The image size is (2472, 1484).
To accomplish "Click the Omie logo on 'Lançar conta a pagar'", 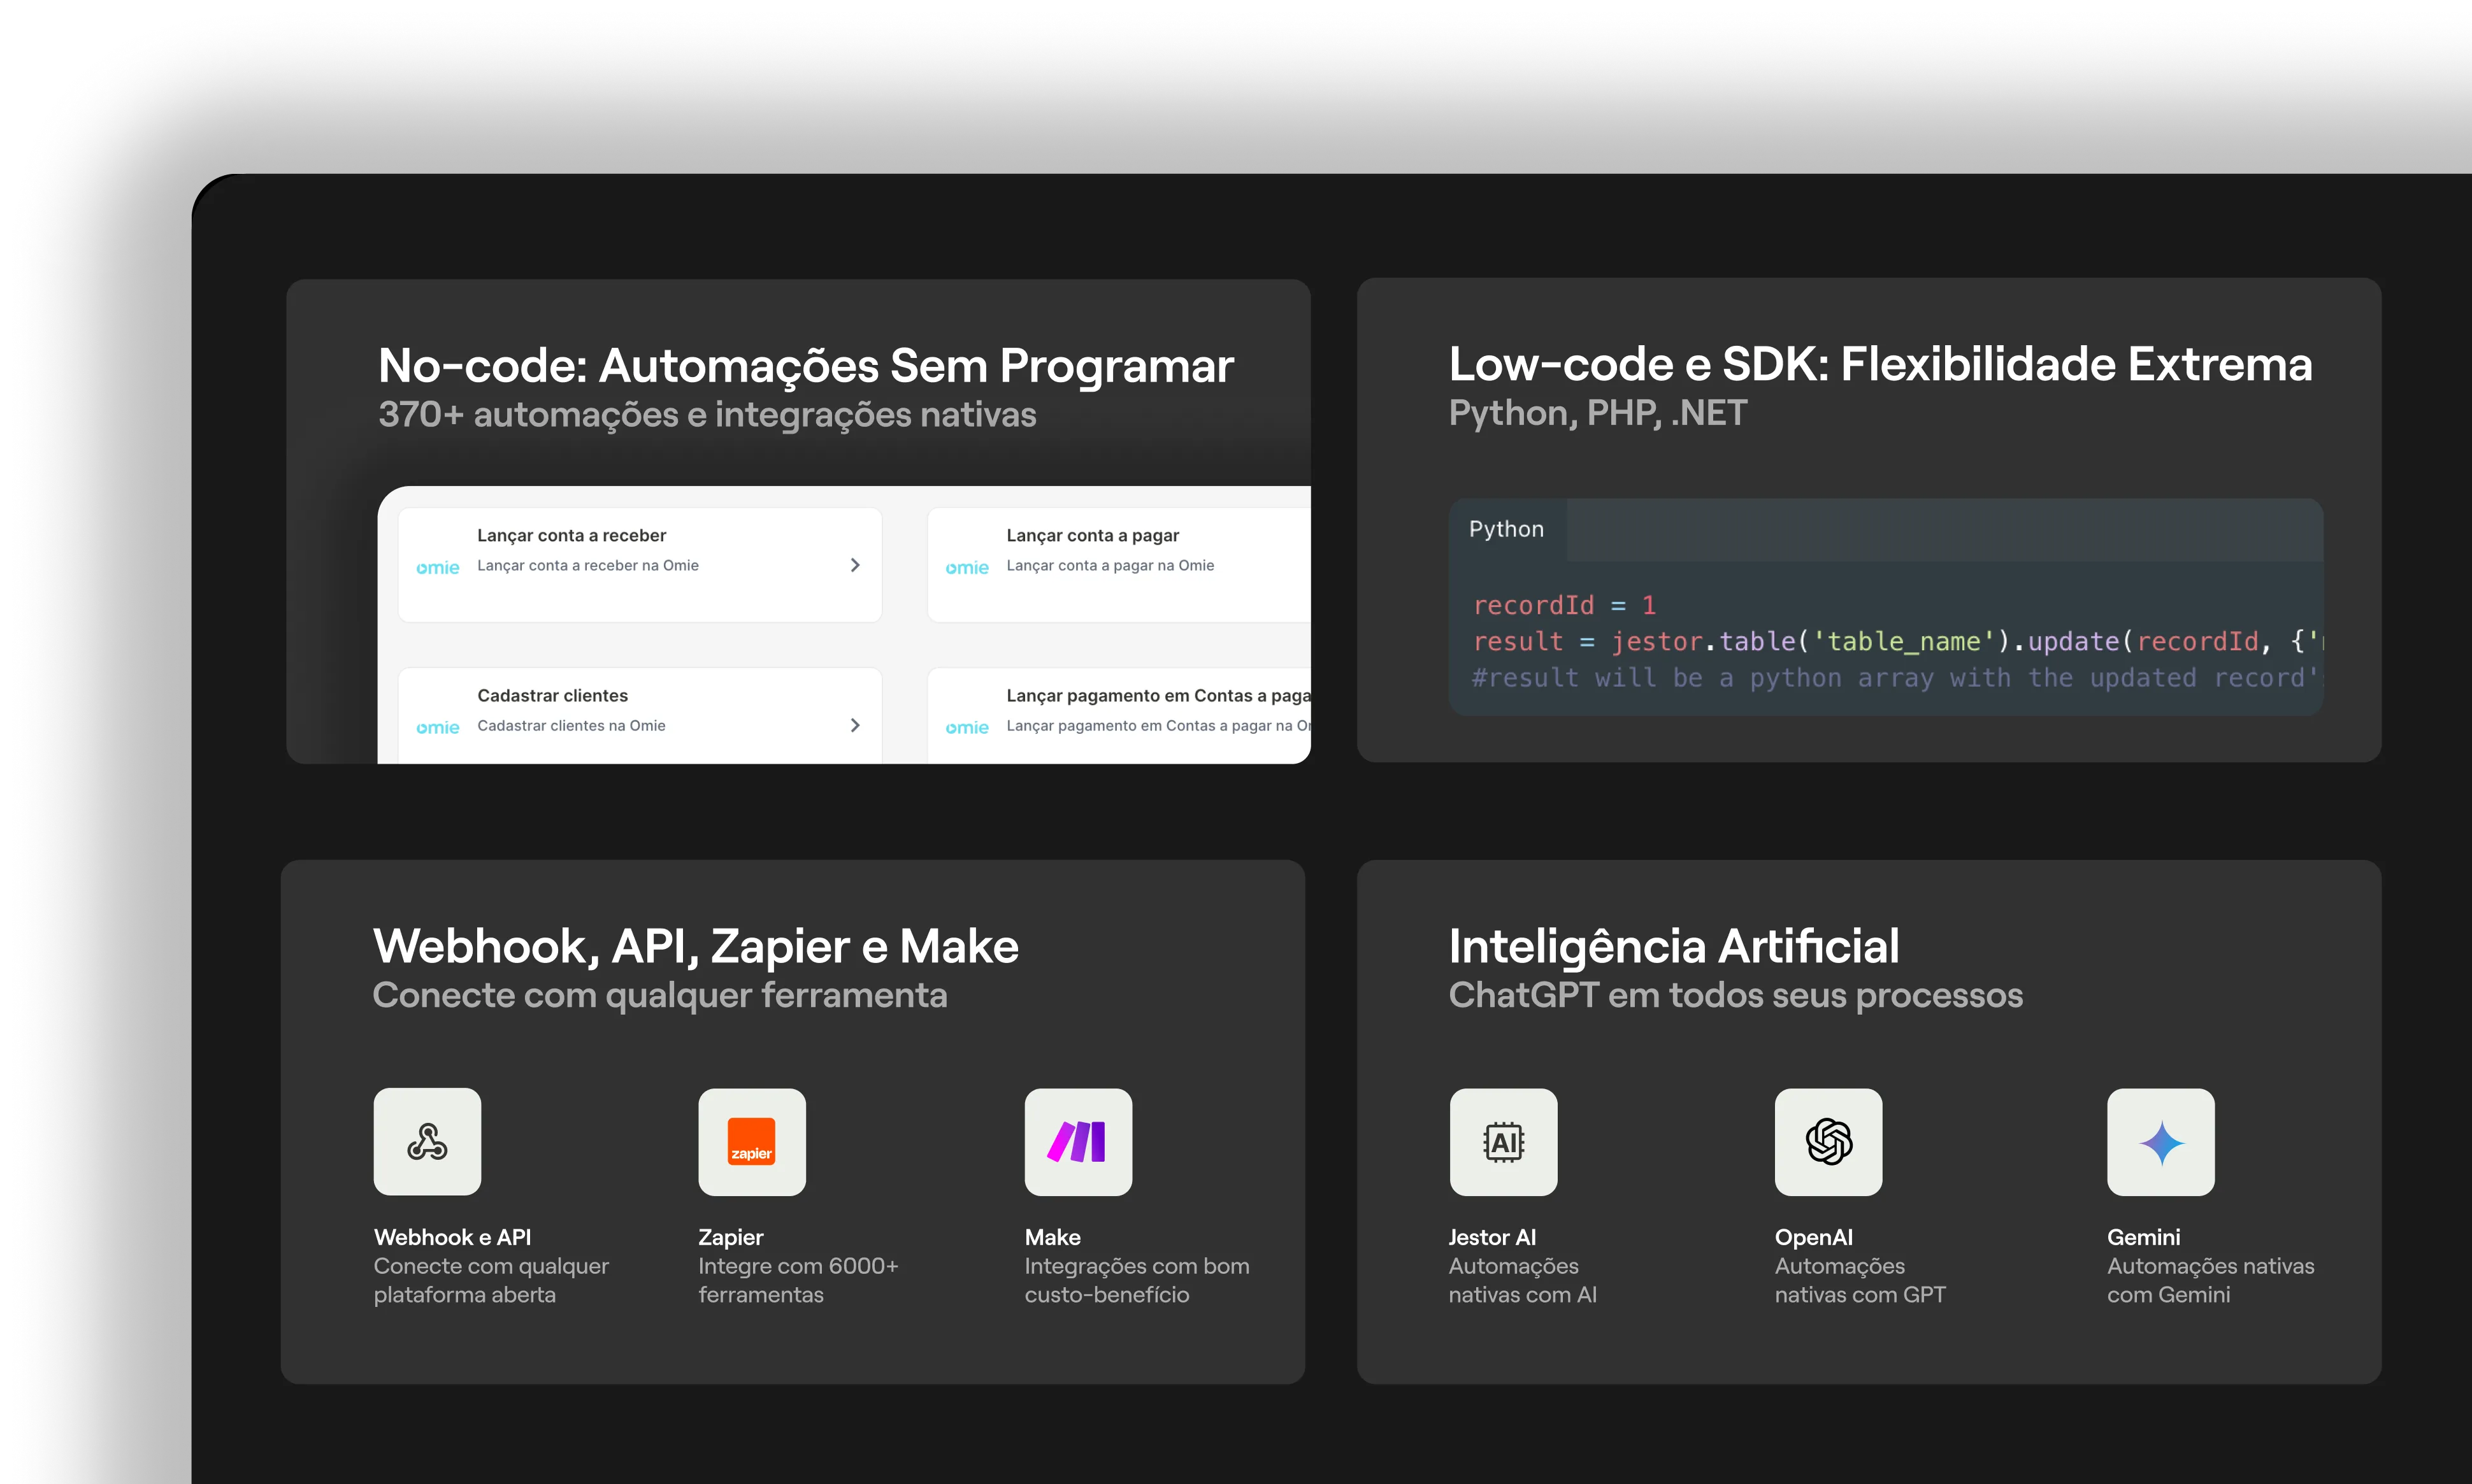I will (967, 566).
